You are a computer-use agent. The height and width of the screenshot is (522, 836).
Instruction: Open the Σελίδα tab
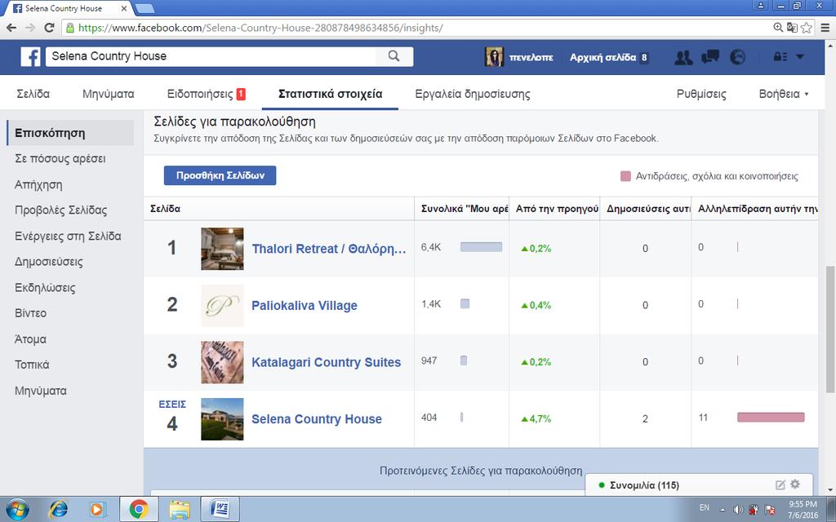(x=33, y=95)
